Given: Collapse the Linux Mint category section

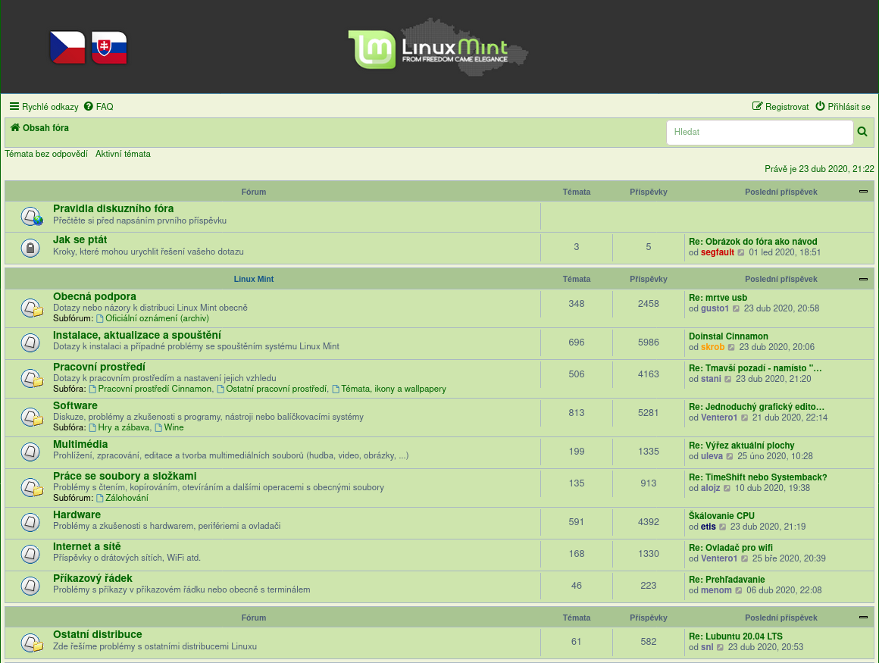Looking at the screenshot, I should [863, 279].
